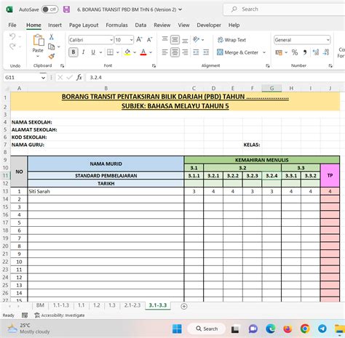Click Decrease Indent icon
345x338 pixels.
(196, 52)
